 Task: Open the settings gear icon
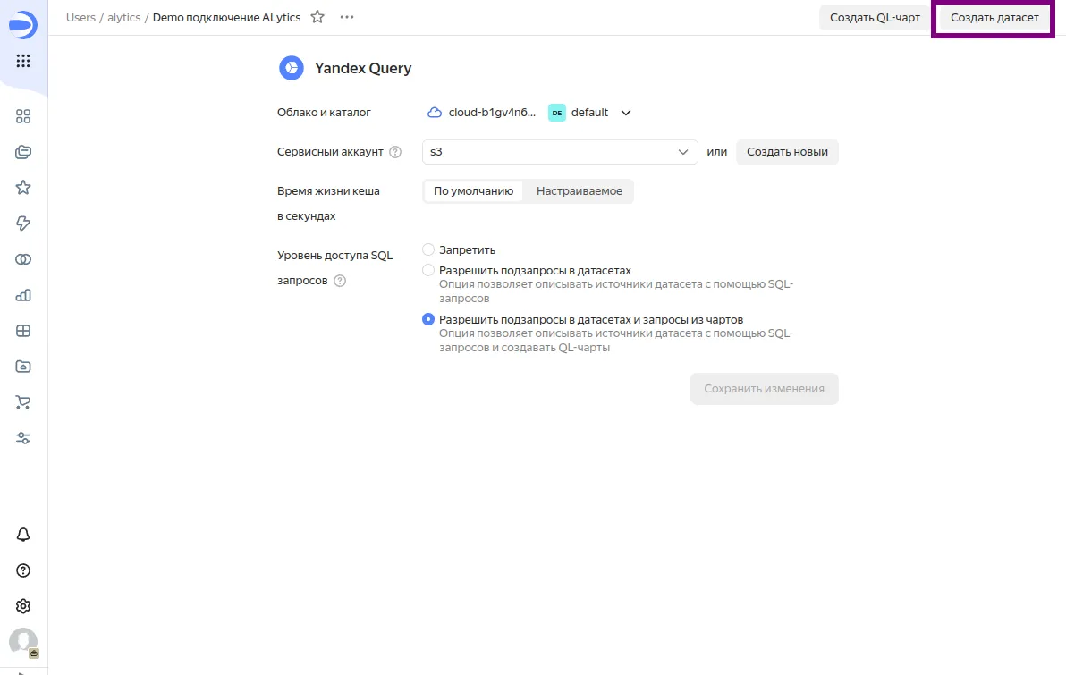pyautogui.click(x=23, y=606)
